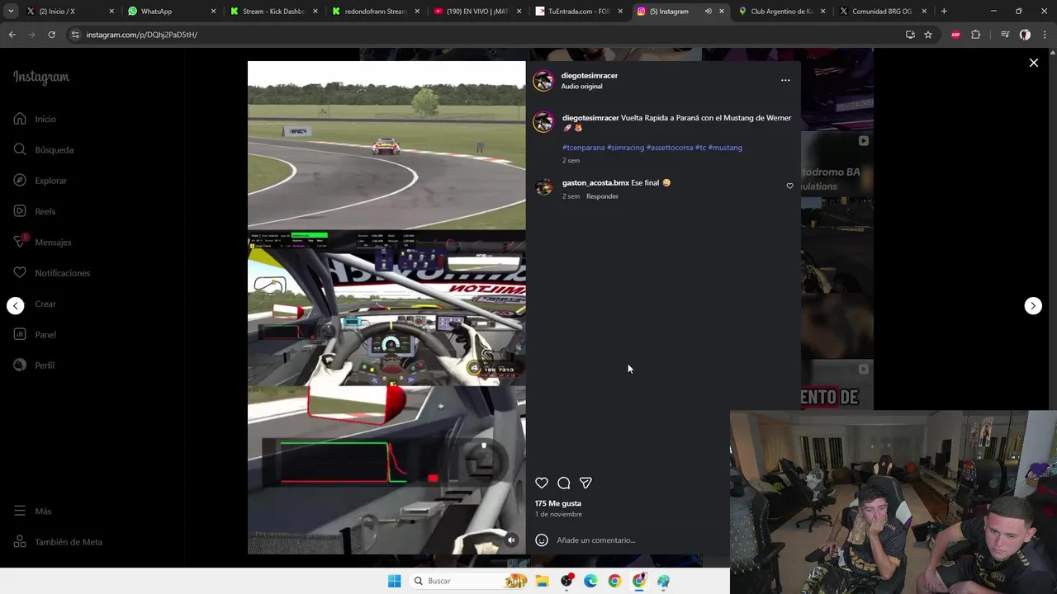
Task: Click the comment bubble icon
Action: 564,483
